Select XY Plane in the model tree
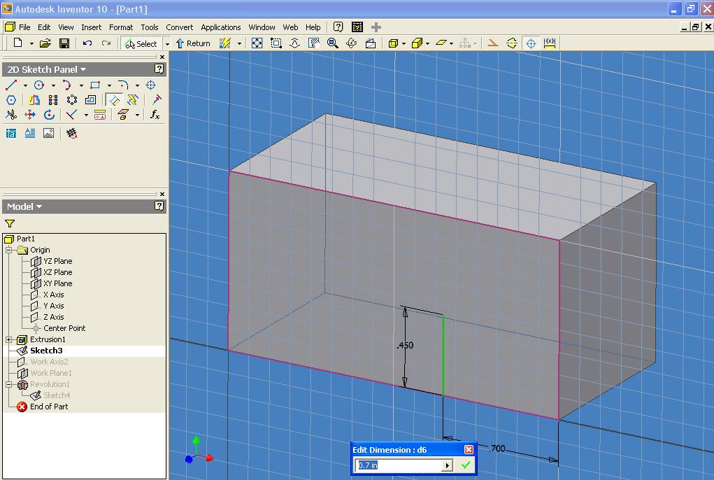 coord(58,283)
